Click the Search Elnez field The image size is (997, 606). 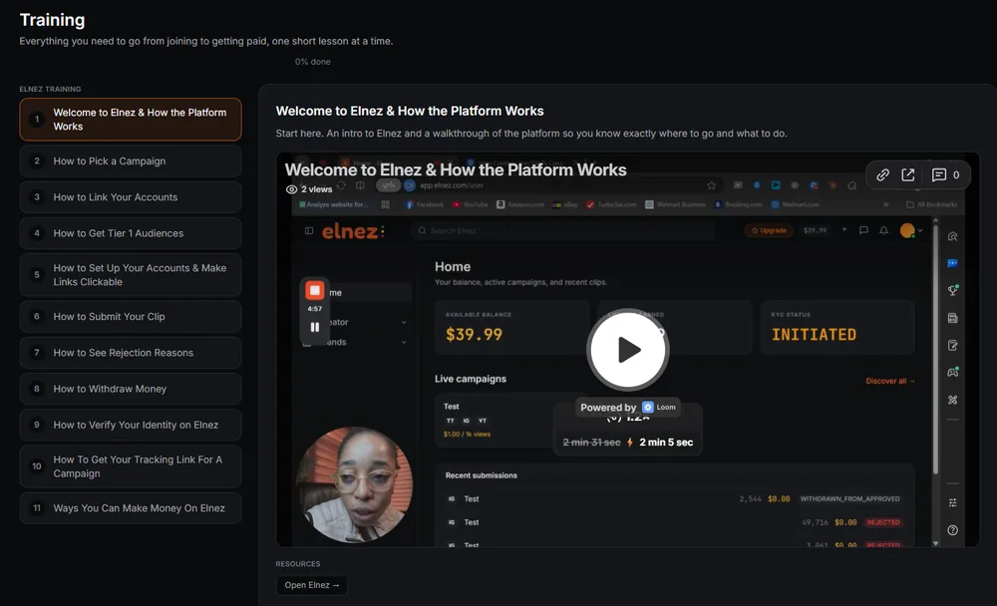coord(564,231)
